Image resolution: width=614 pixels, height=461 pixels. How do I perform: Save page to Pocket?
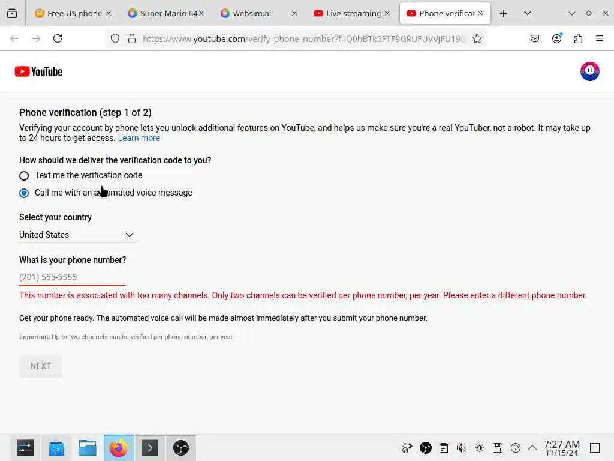[534, 38]
